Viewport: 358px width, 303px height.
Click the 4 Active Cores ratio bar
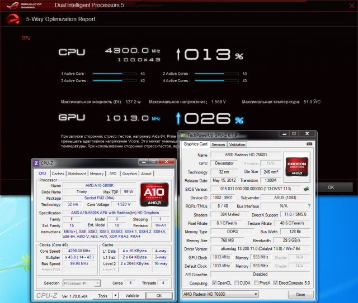click(x=216, y=81)
